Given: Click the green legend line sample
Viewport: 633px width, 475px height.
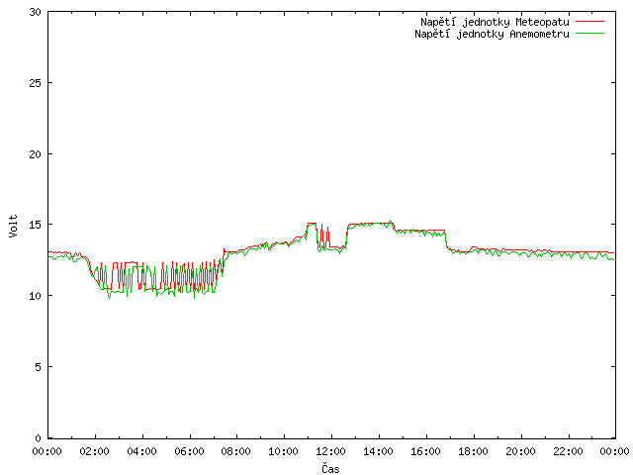Looking at the screenshot, I should point(589,34).
